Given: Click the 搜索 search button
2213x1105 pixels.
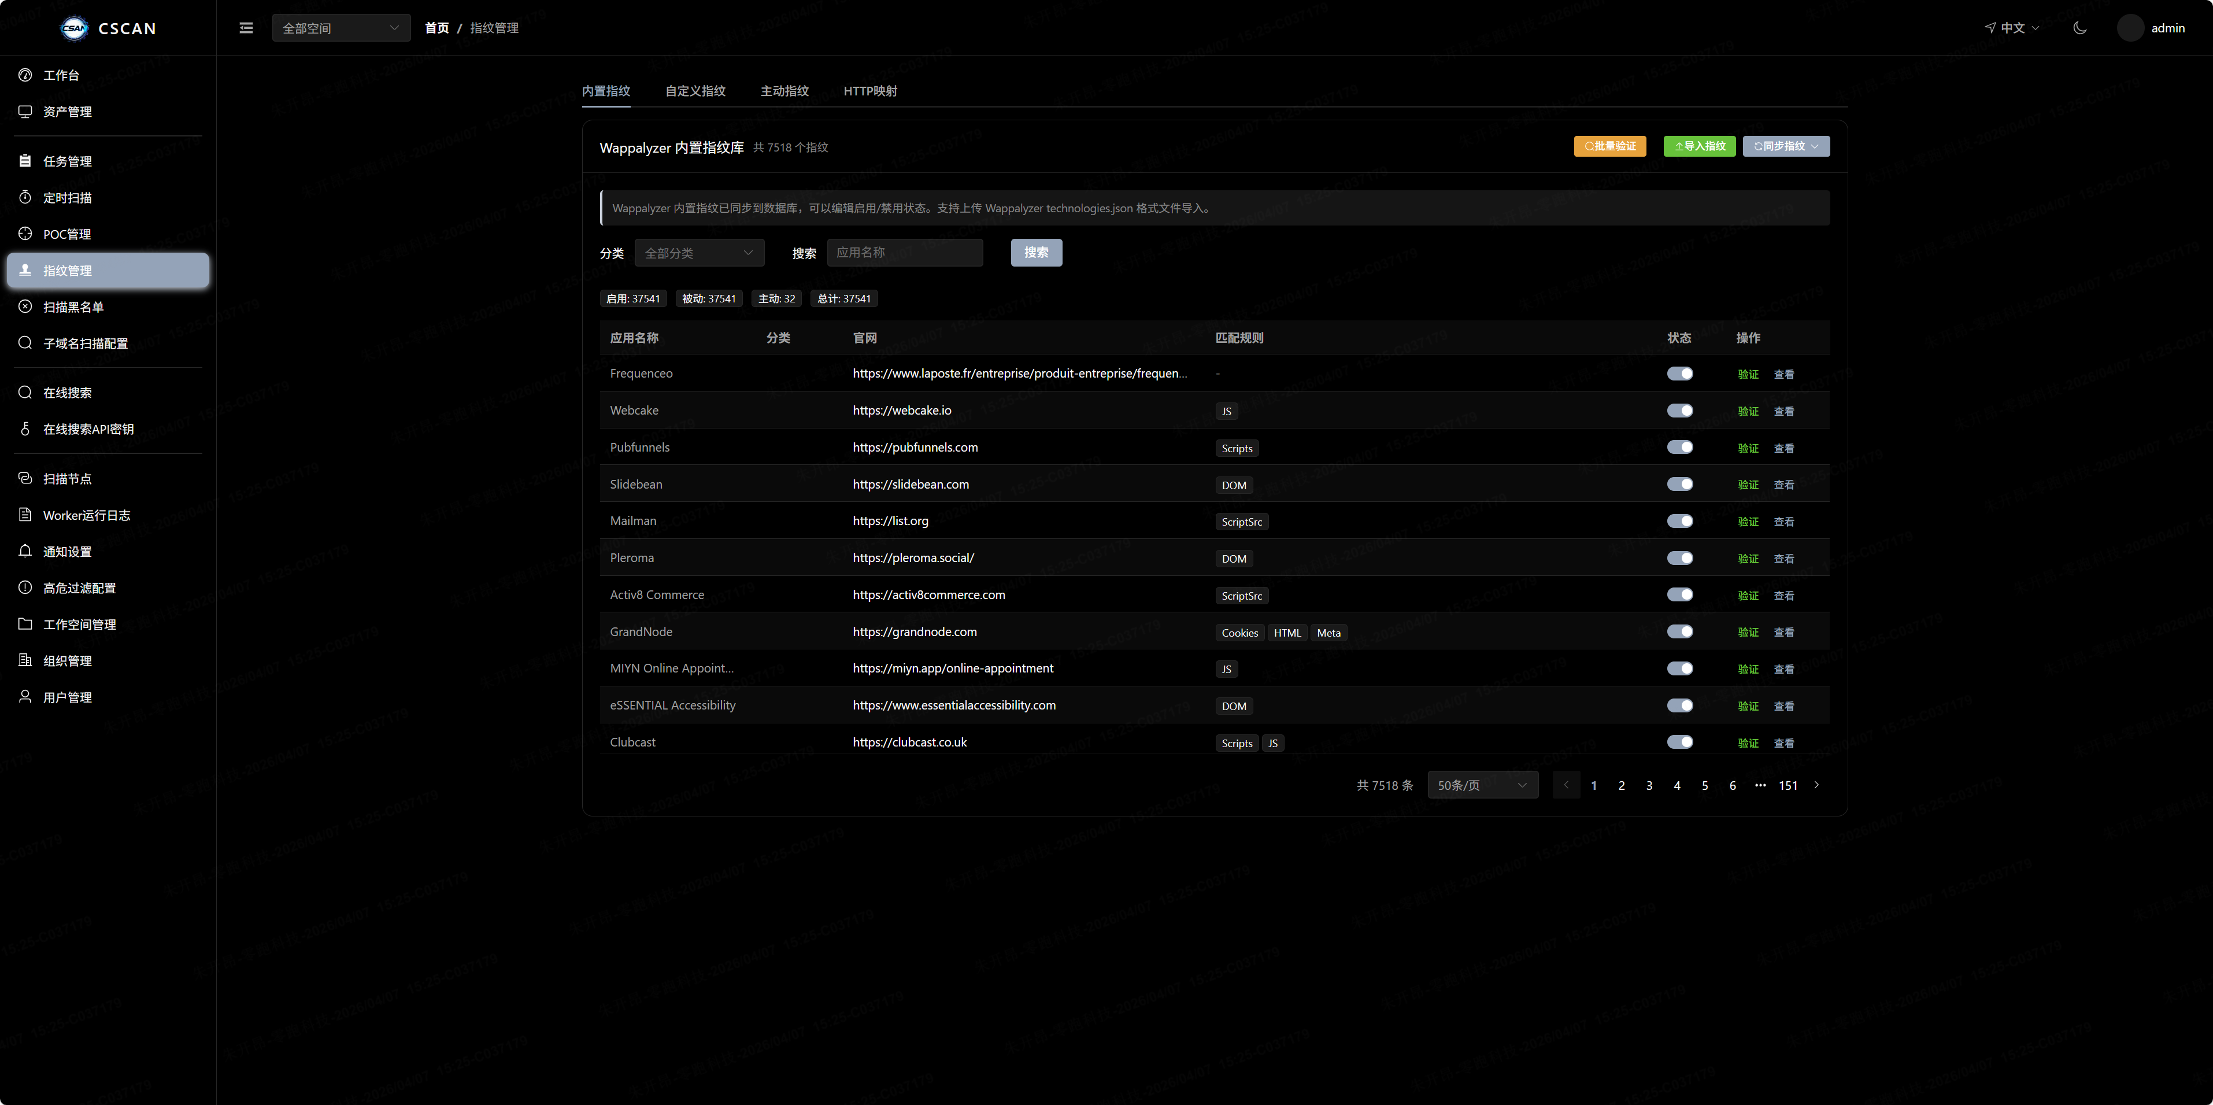Looking at the screenshot, I should (1036, 253).
